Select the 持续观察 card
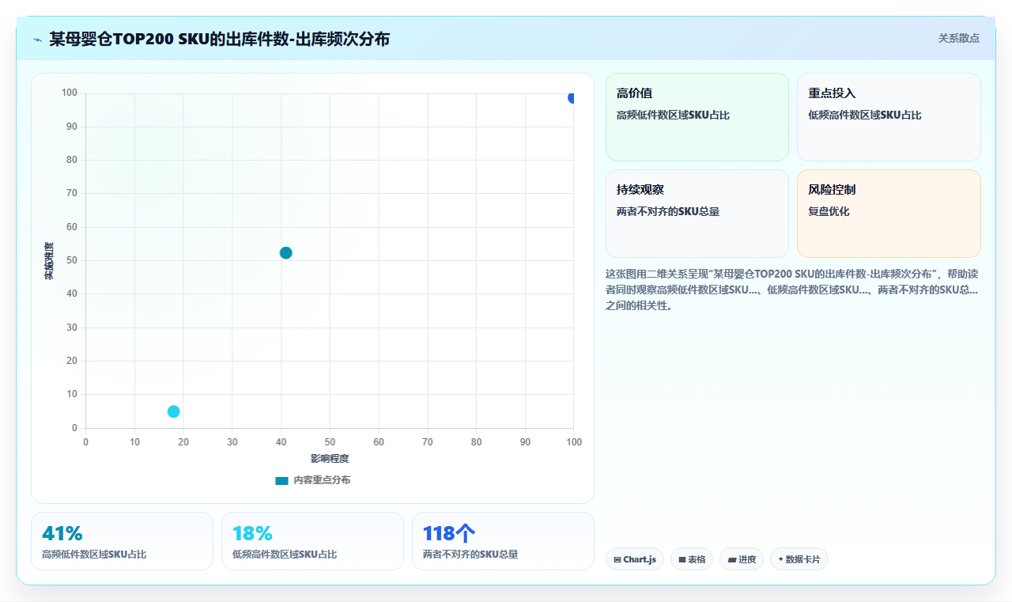The image size is (1012, 602). click(697, 214)
